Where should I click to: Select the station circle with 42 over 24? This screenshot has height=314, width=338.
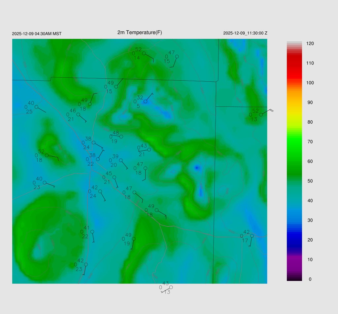[x=100, y=191]
